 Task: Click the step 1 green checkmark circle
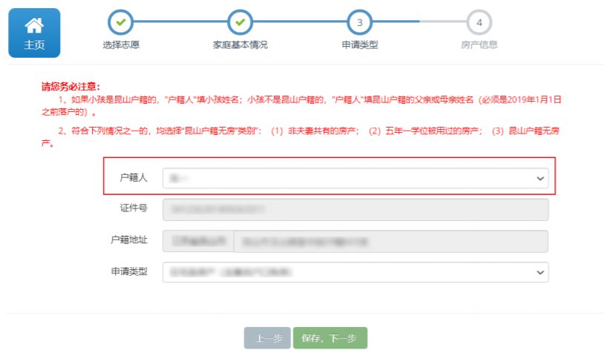(120, 22)
